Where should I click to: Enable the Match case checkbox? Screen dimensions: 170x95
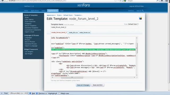(x=59, y=93)
